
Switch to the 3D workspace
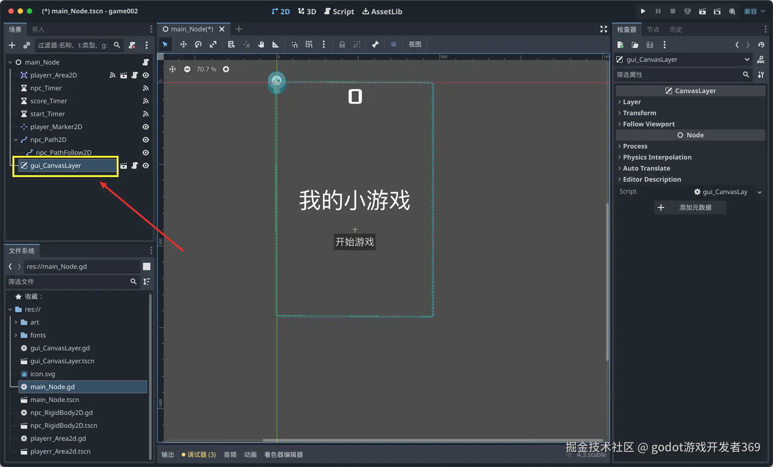pyautogui.click(x=307, y=12)
